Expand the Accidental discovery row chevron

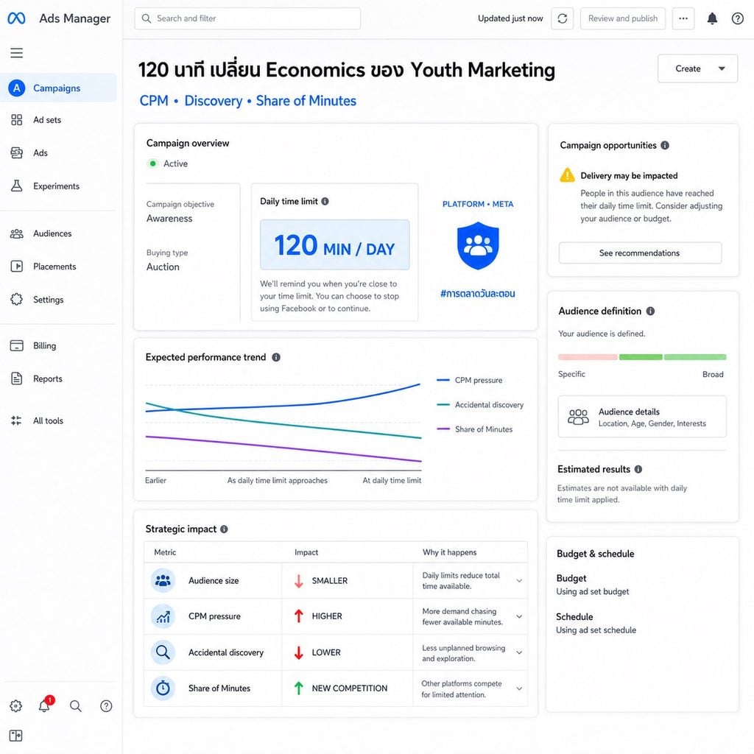519,652
